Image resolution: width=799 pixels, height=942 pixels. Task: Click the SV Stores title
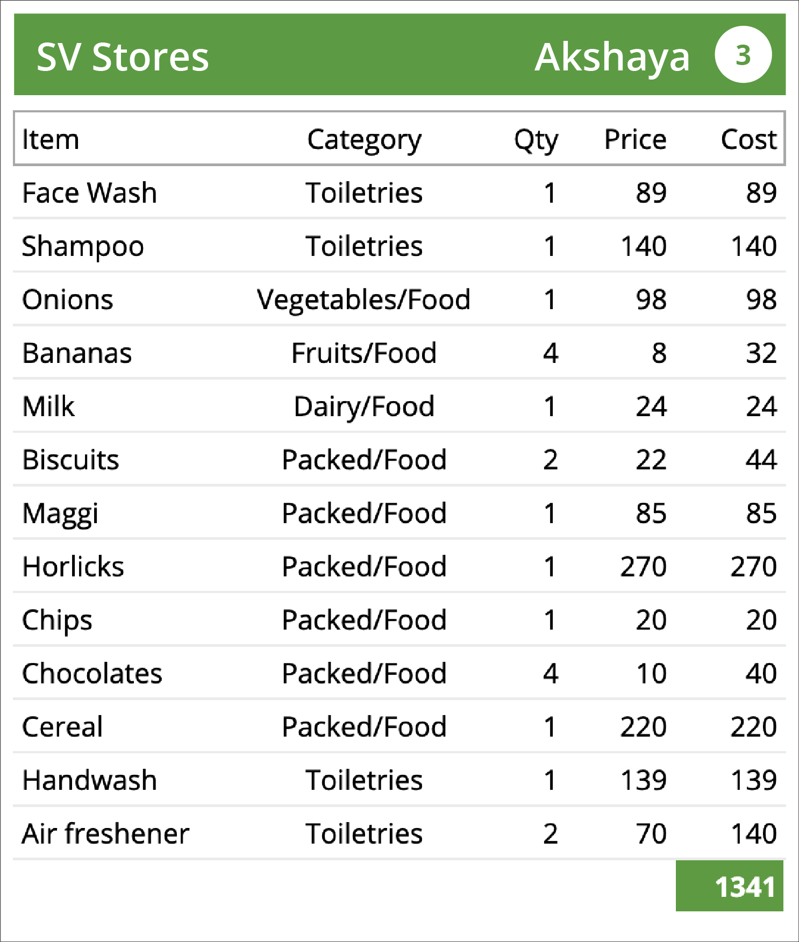click(123, 56)
